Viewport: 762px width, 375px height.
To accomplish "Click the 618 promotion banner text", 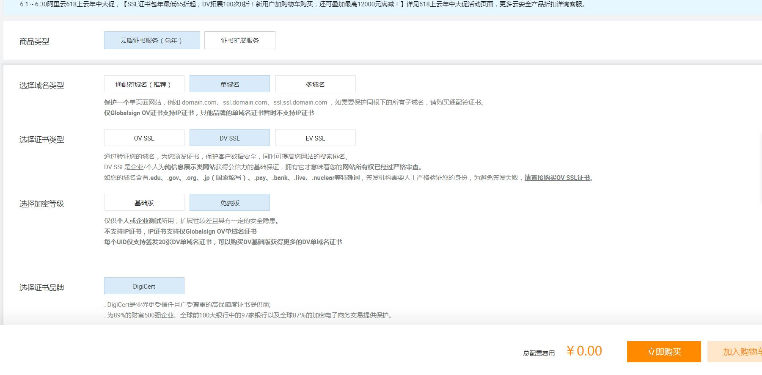I will coord(303,5).
